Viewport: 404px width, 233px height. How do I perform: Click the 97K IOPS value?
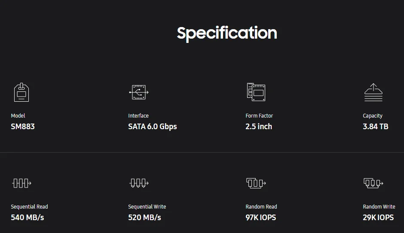pyautogui.click(x=261, y=218)
